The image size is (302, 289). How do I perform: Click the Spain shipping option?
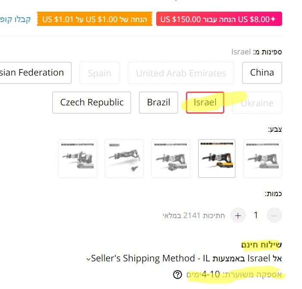coord(99,73)
